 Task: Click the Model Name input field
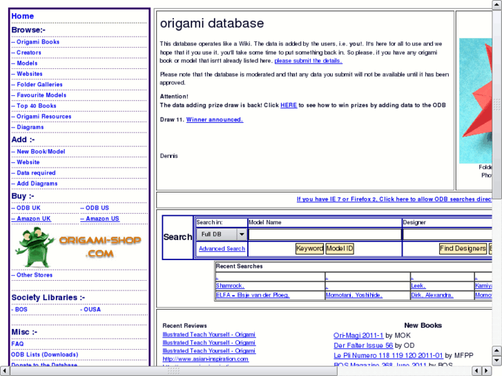(x=325, y=235)
